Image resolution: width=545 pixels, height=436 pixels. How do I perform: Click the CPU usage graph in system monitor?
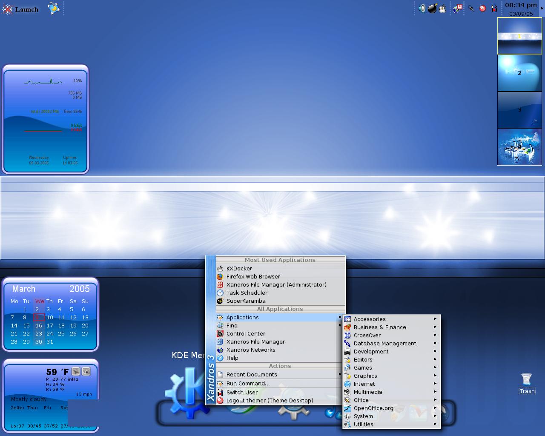point(43,81)
